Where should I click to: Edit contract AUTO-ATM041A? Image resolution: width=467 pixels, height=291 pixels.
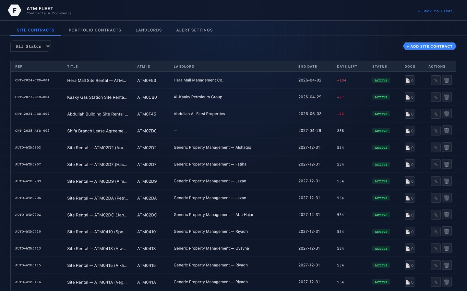pyautogui.click(x=436, y=282)
